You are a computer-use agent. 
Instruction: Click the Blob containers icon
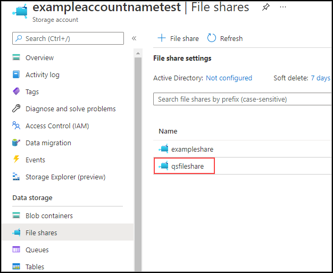(x=16, y=216)
